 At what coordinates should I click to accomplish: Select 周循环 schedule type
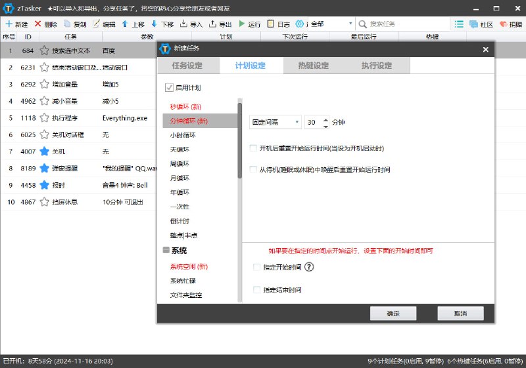pyautogui.click(x=200, y=163)
